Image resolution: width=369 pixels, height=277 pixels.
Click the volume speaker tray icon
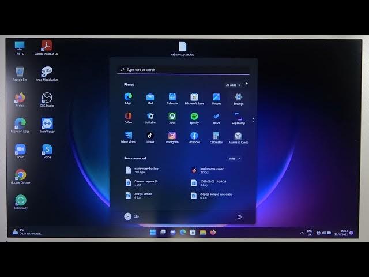tap(324, 233)
